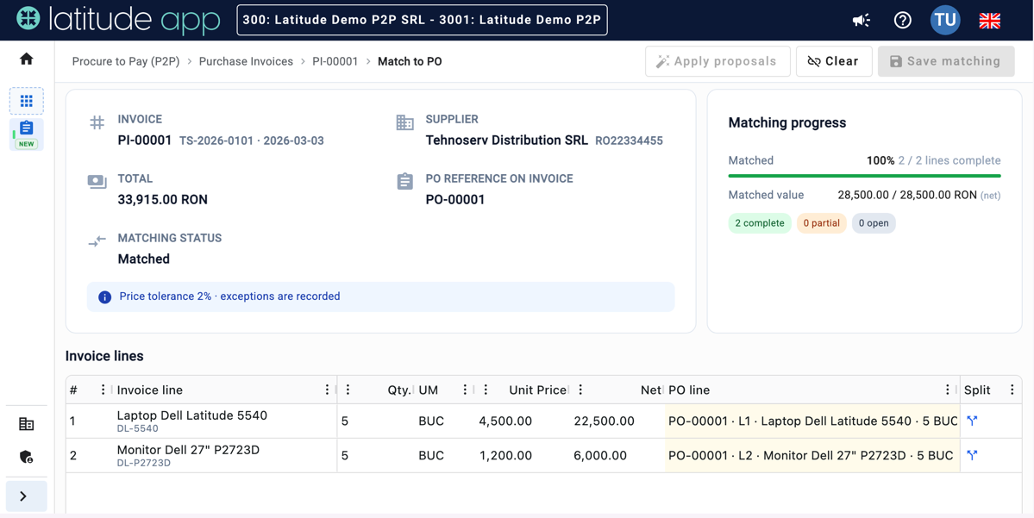
Task: Split the Monitor Dell 27" P2723D line
Action: coord(971,455)
